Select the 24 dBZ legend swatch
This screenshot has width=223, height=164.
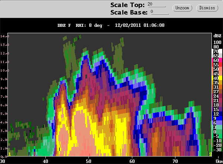pos(215,96)
